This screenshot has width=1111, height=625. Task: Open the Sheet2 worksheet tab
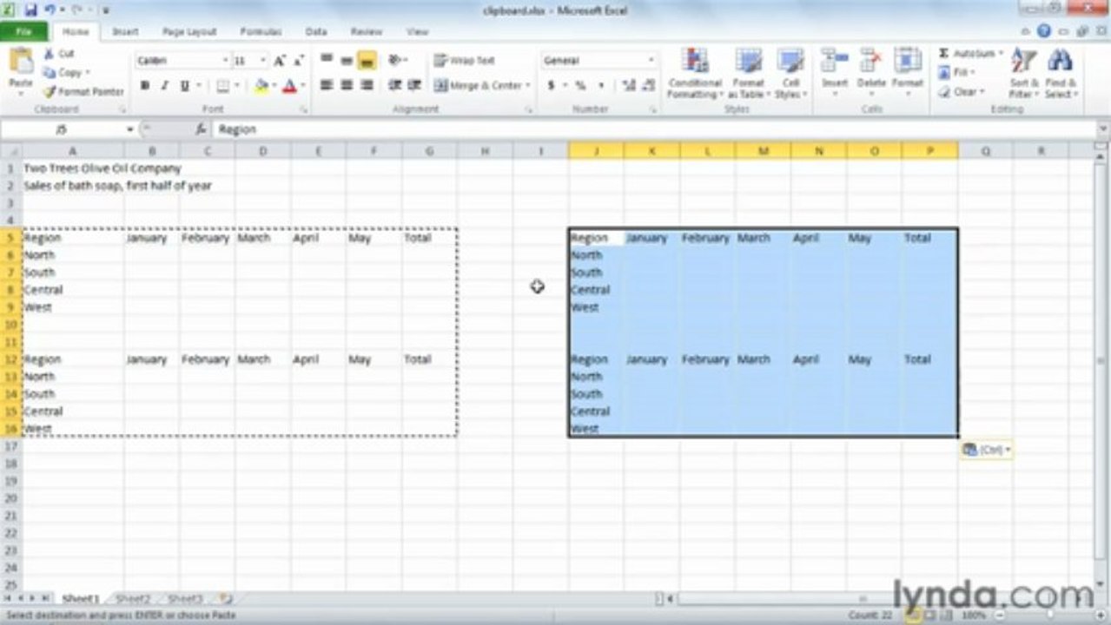coord(134,599)
